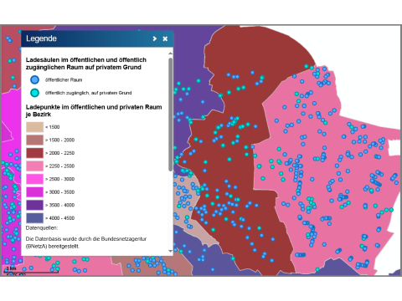Collapse the Legende panel with arrow icon
This screenshot has height=301, width=402.
[155, 38]
